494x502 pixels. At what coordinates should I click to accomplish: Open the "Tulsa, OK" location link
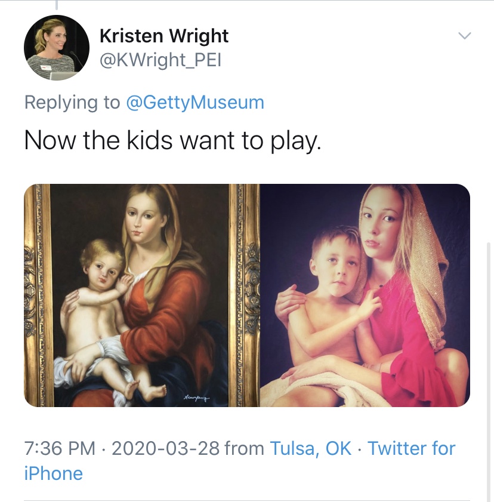pos(311,448)
